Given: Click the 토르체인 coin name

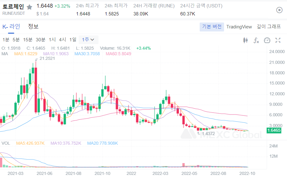Looking at the screenshot, I should click(x=13, y=6).
